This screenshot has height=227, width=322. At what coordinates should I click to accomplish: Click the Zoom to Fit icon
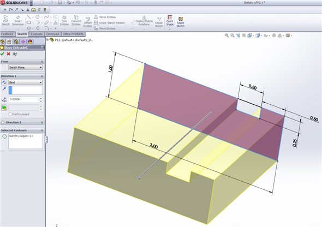(226, 35)
